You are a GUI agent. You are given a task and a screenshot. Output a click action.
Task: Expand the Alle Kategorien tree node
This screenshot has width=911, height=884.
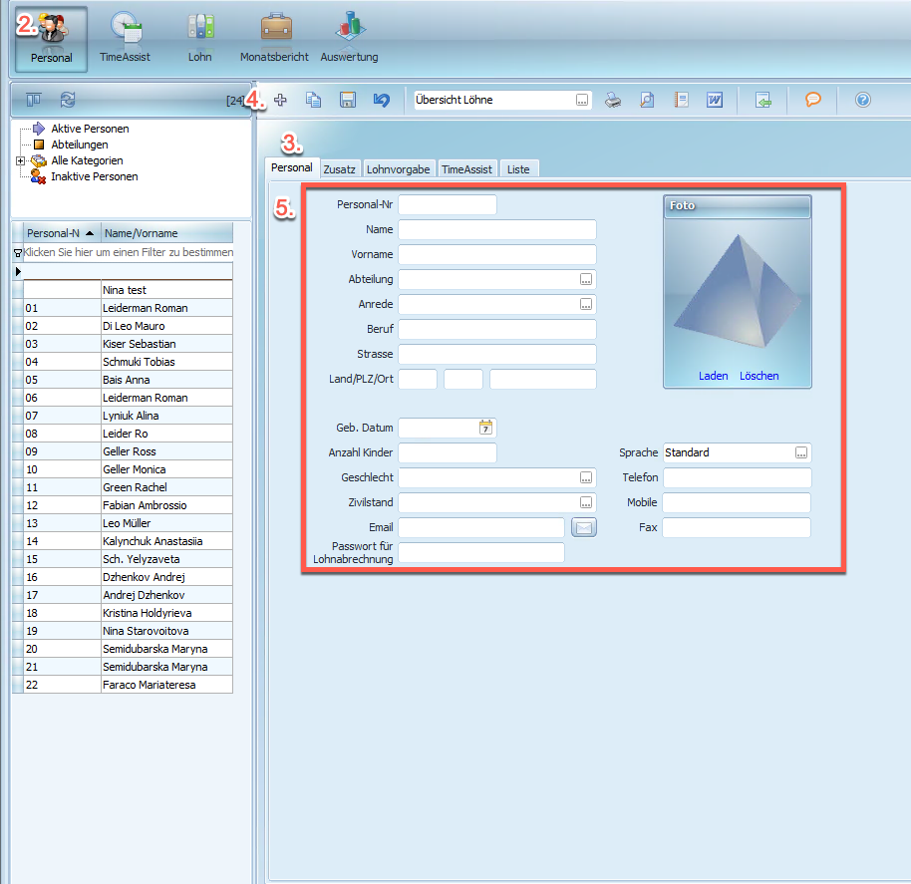(x=20, y=160)
